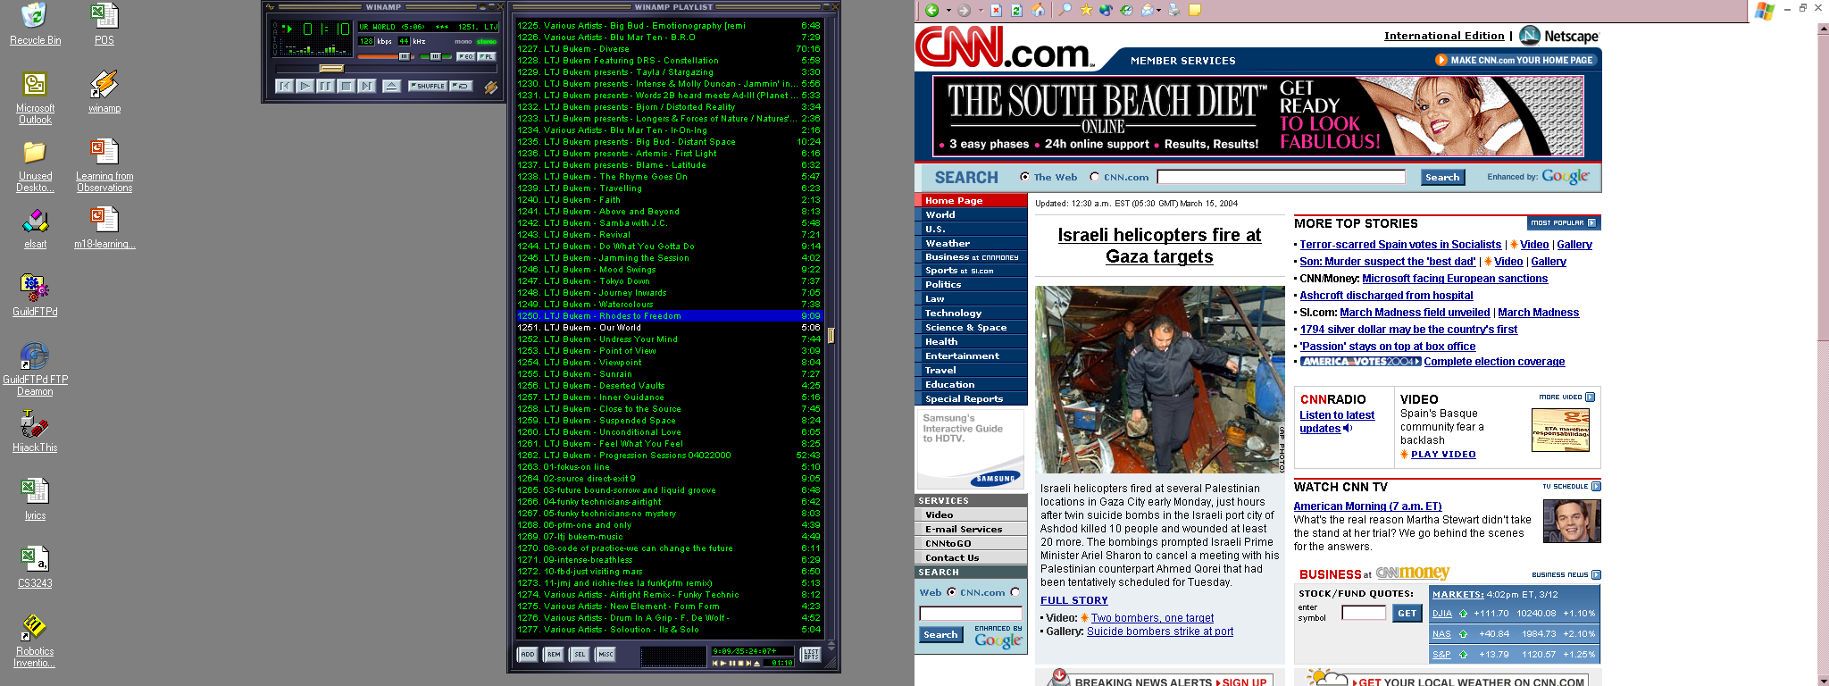This screenshot has width=1829, height=686.
Task: Pause playback in Winamp main window
Action: (325, 87)
